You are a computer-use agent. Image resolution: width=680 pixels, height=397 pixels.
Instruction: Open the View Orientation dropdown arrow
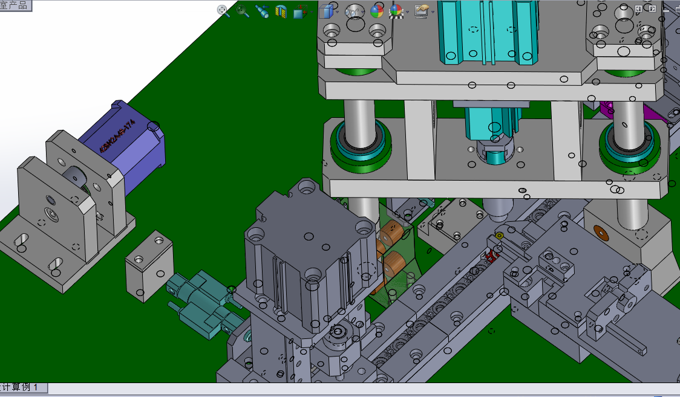click(312, 11)
